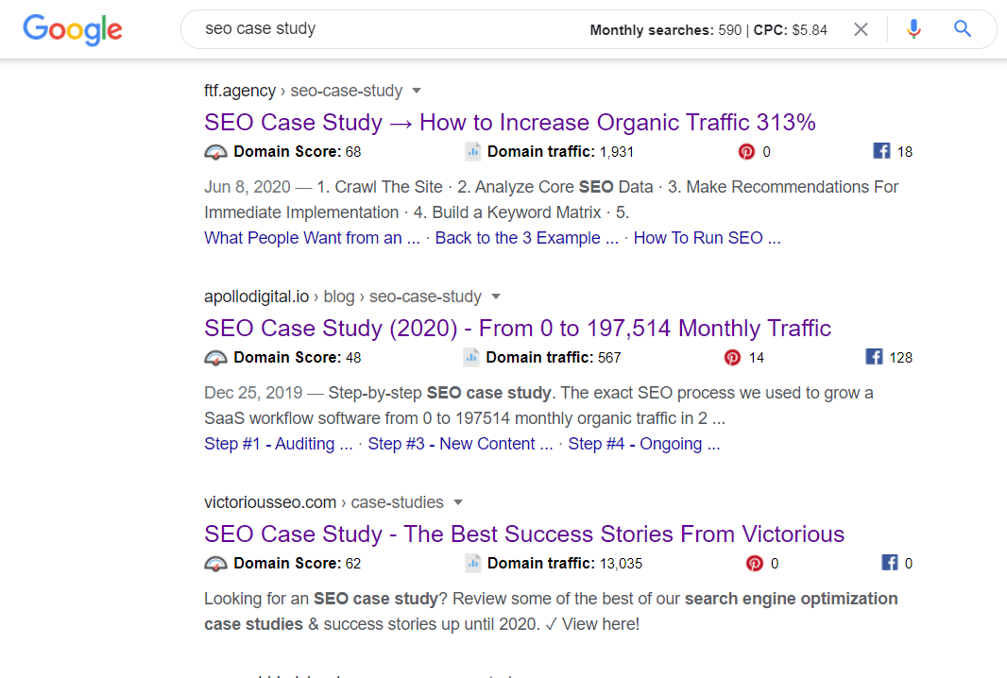Clear the search box with the X icon
This screenshot has height=678, width=1007.
click(x=861, y=29)
